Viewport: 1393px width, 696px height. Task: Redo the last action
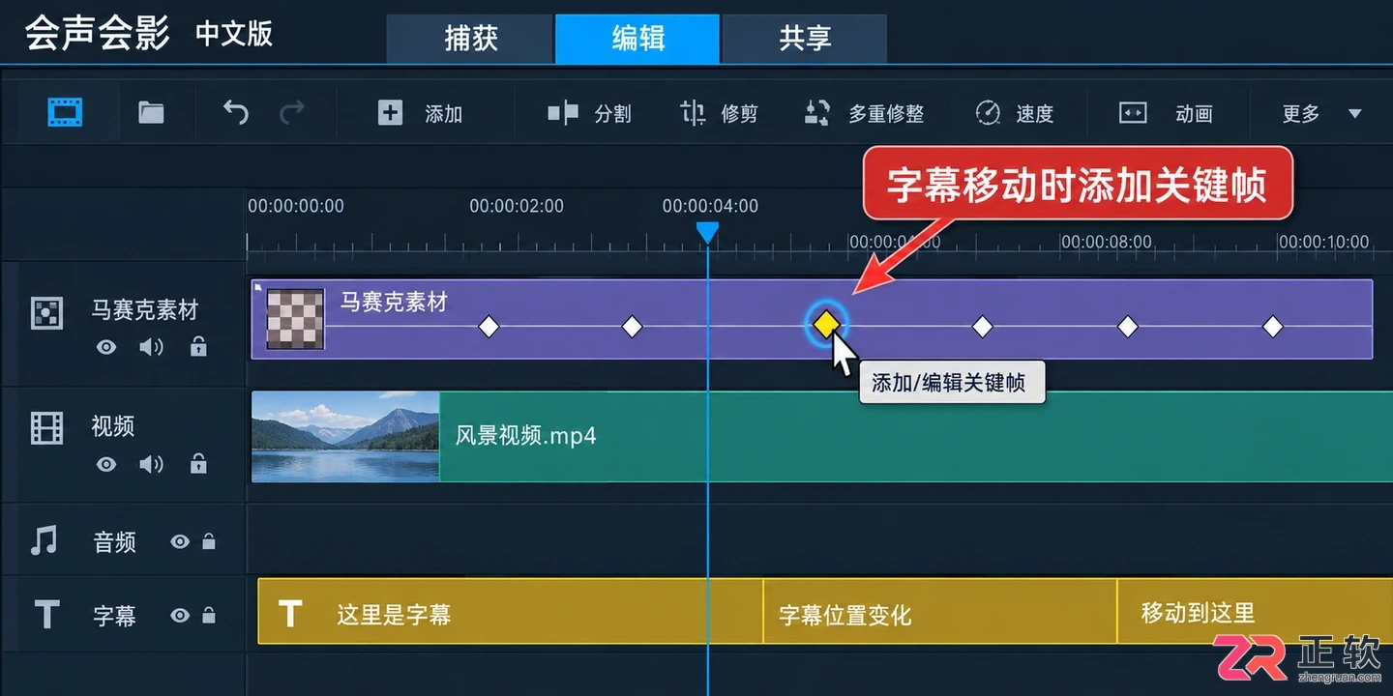[x=291, y=113]
